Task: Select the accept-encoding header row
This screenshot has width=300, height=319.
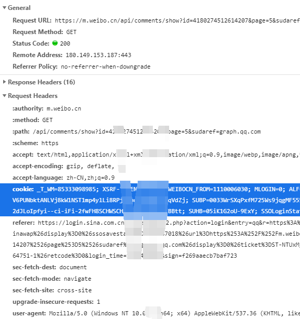Action: 63,166
